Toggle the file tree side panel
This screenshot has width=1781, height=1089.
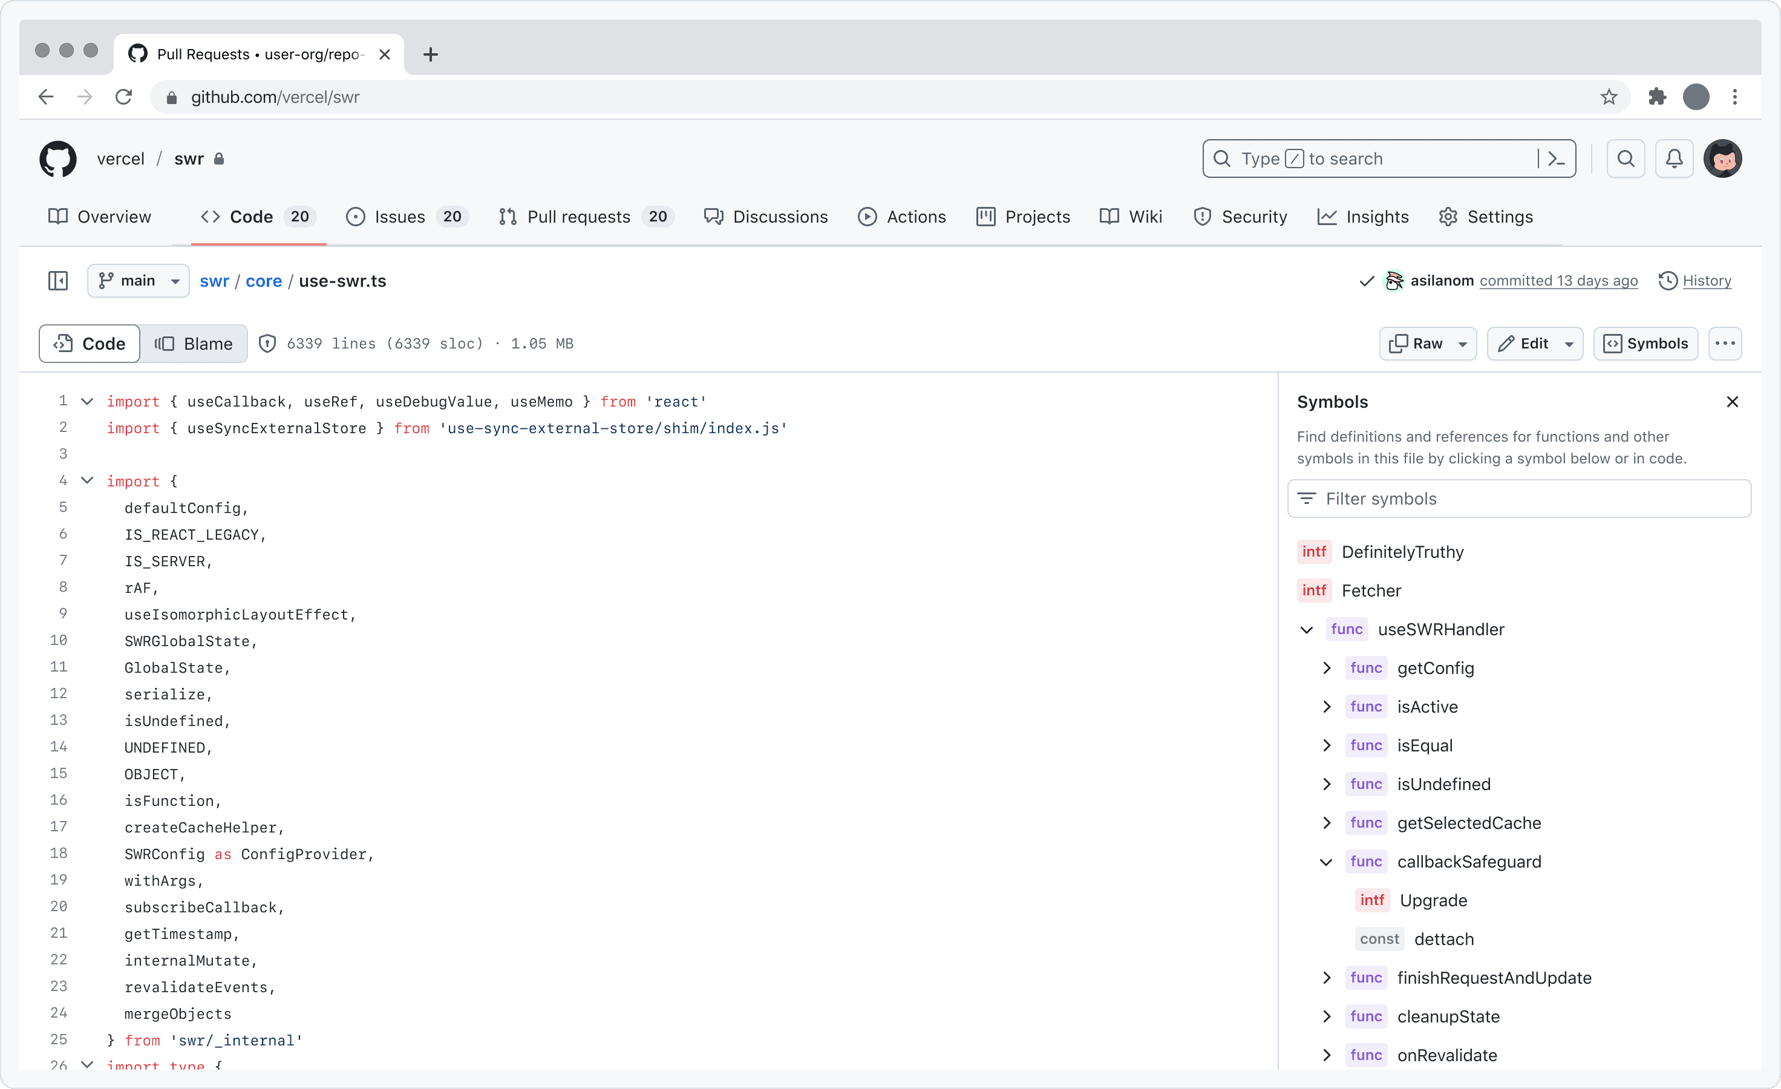coord(58,280)
